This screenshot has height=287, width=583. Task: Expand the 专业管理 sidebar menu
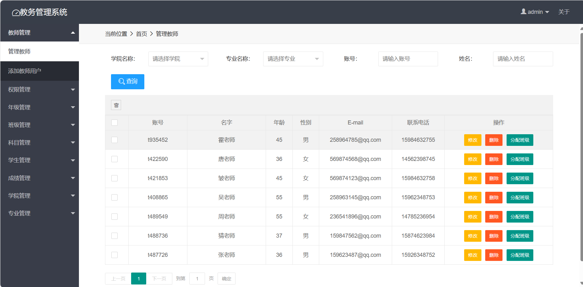pos(40,213)
